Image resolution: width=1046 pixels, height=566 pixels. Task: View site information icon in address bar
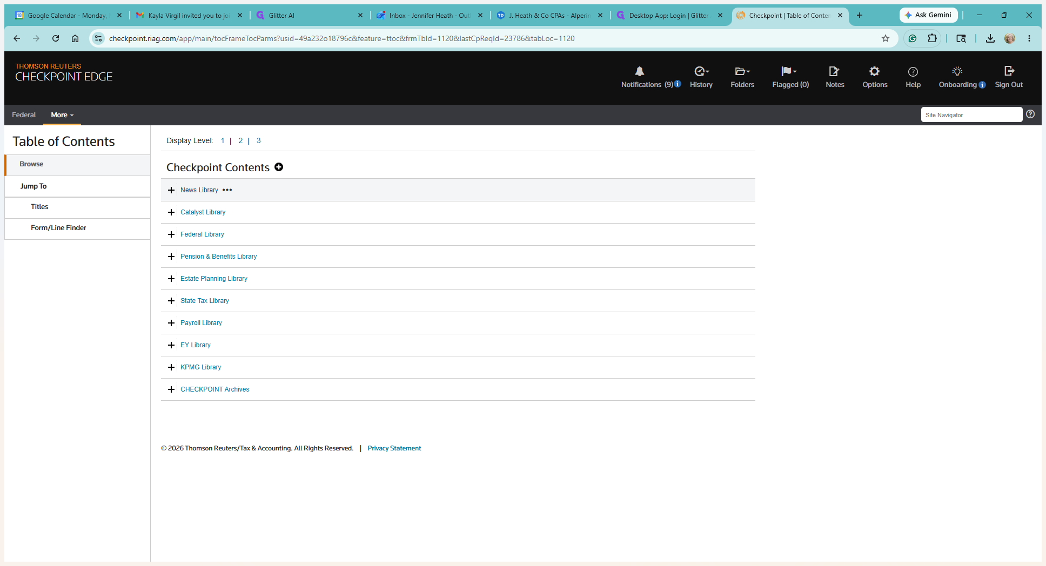[x=98, y=38]
